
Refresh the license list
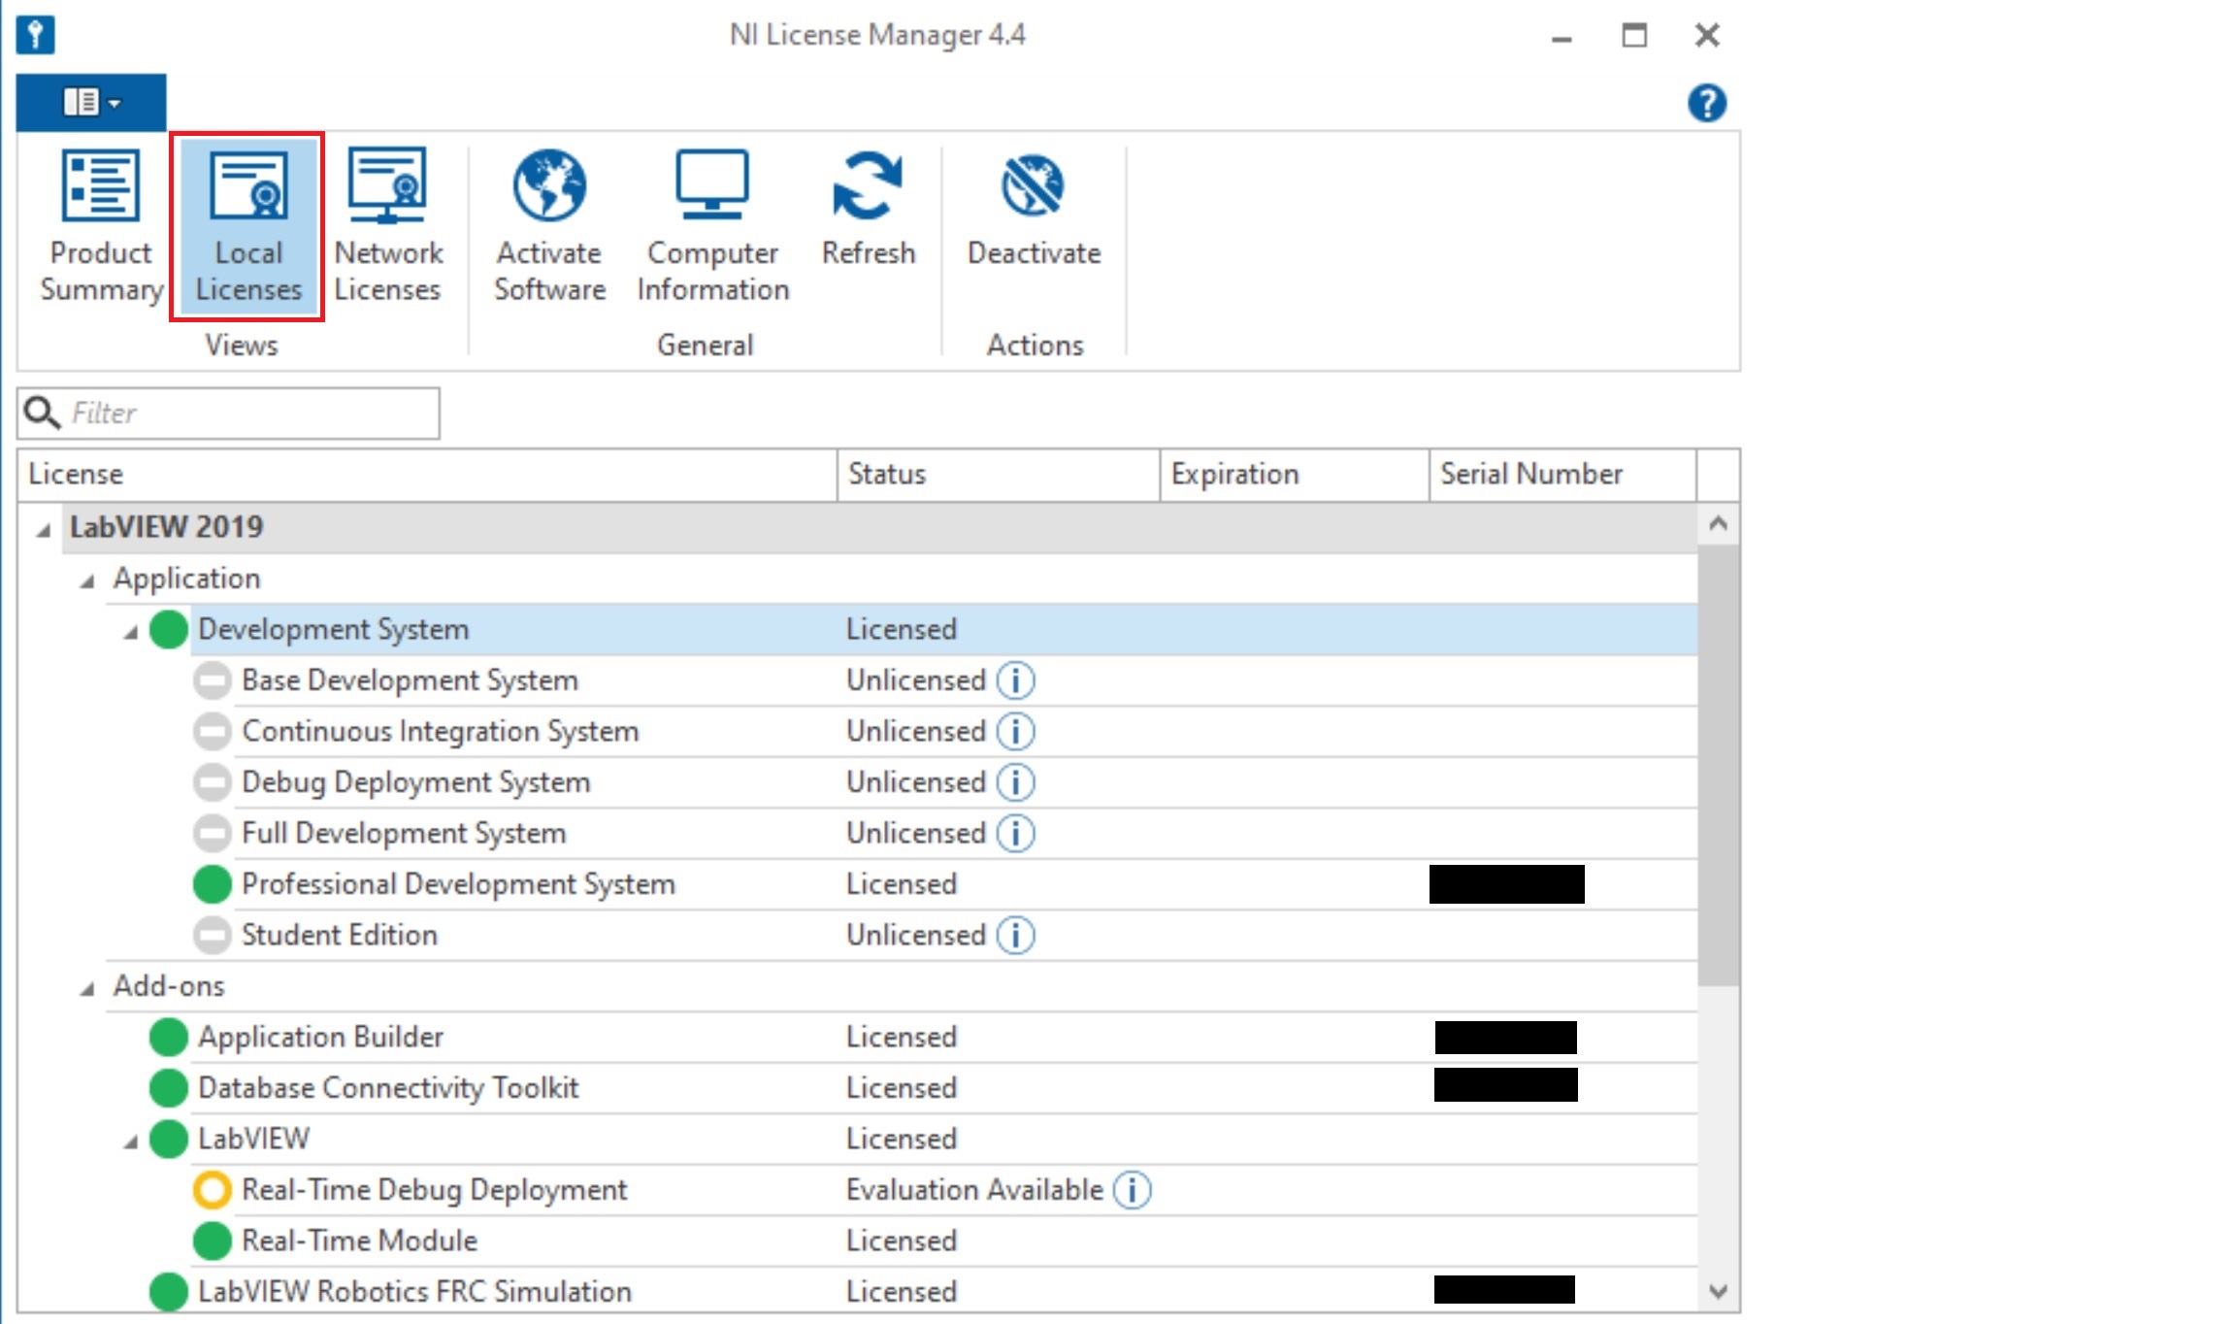[869, 209]
